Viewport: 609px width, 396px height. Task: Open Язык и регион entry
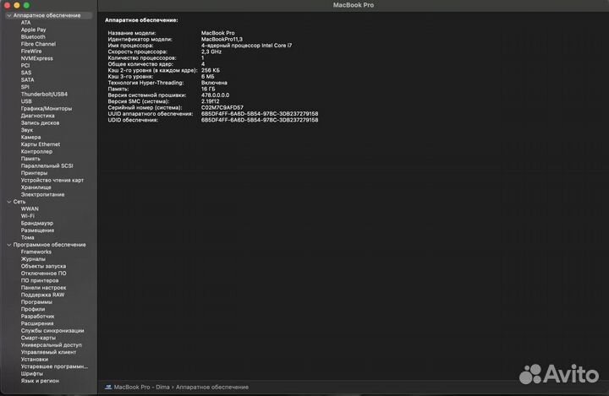click(x=40, y=382)
